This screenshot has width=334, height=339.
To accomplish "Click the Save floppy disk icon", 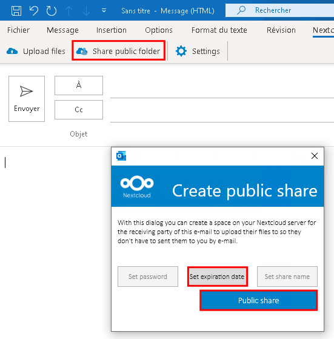I will point(16,10).
